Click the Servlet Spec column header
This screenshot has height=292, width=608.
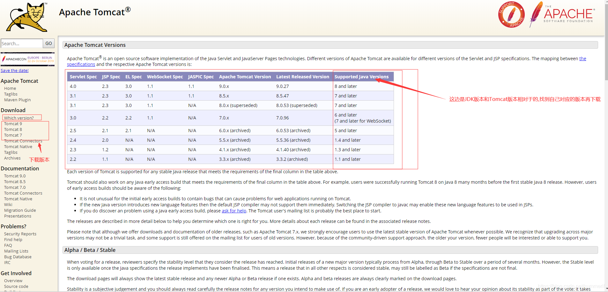click(x=83, y=77)
